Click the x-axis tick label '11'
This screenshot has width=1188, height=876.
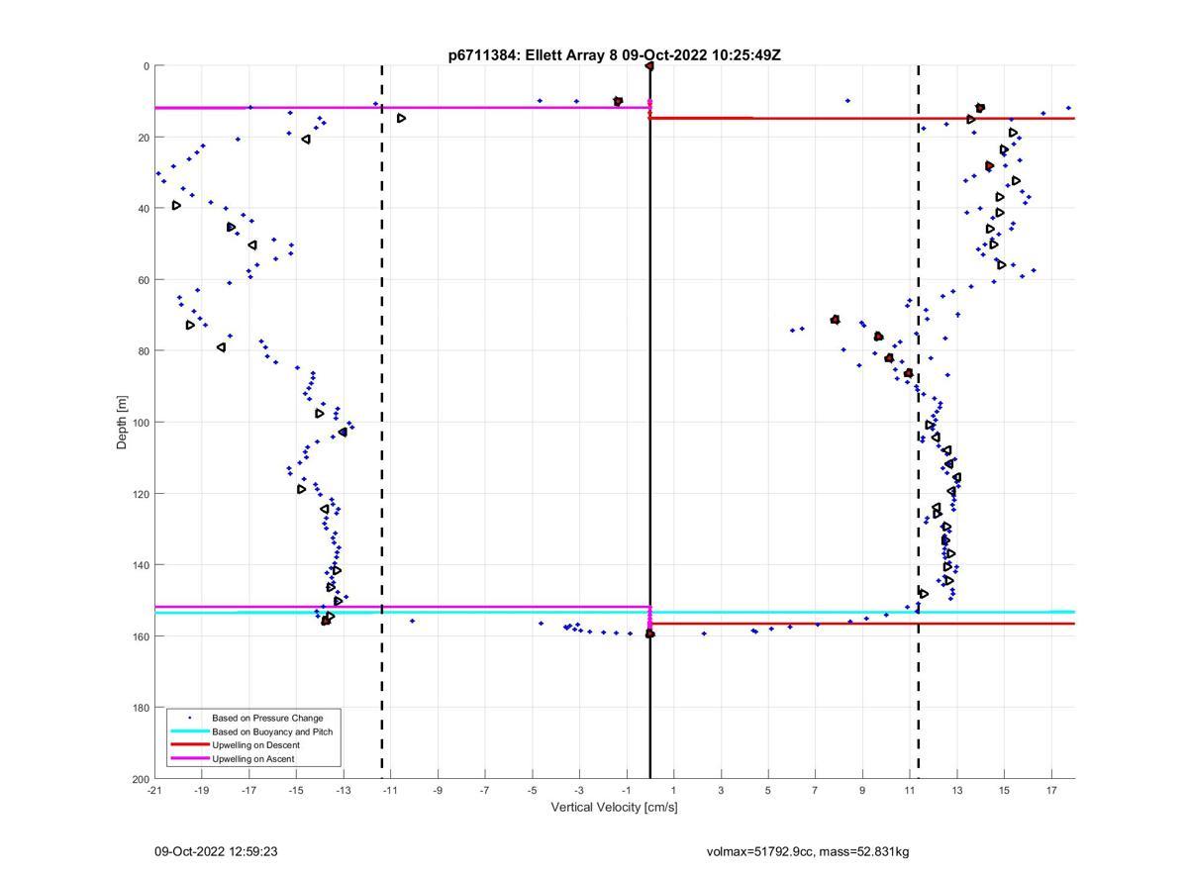click(910, 791)
